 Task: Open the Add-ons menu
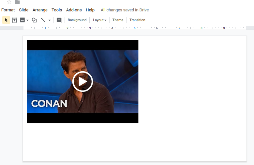point(74,10)
